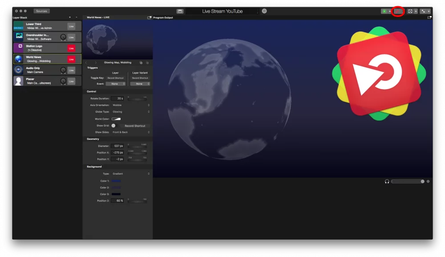Toggle the Show Grid switch
The height and width of the screenshot is (257, 445).
pos(116,126)
